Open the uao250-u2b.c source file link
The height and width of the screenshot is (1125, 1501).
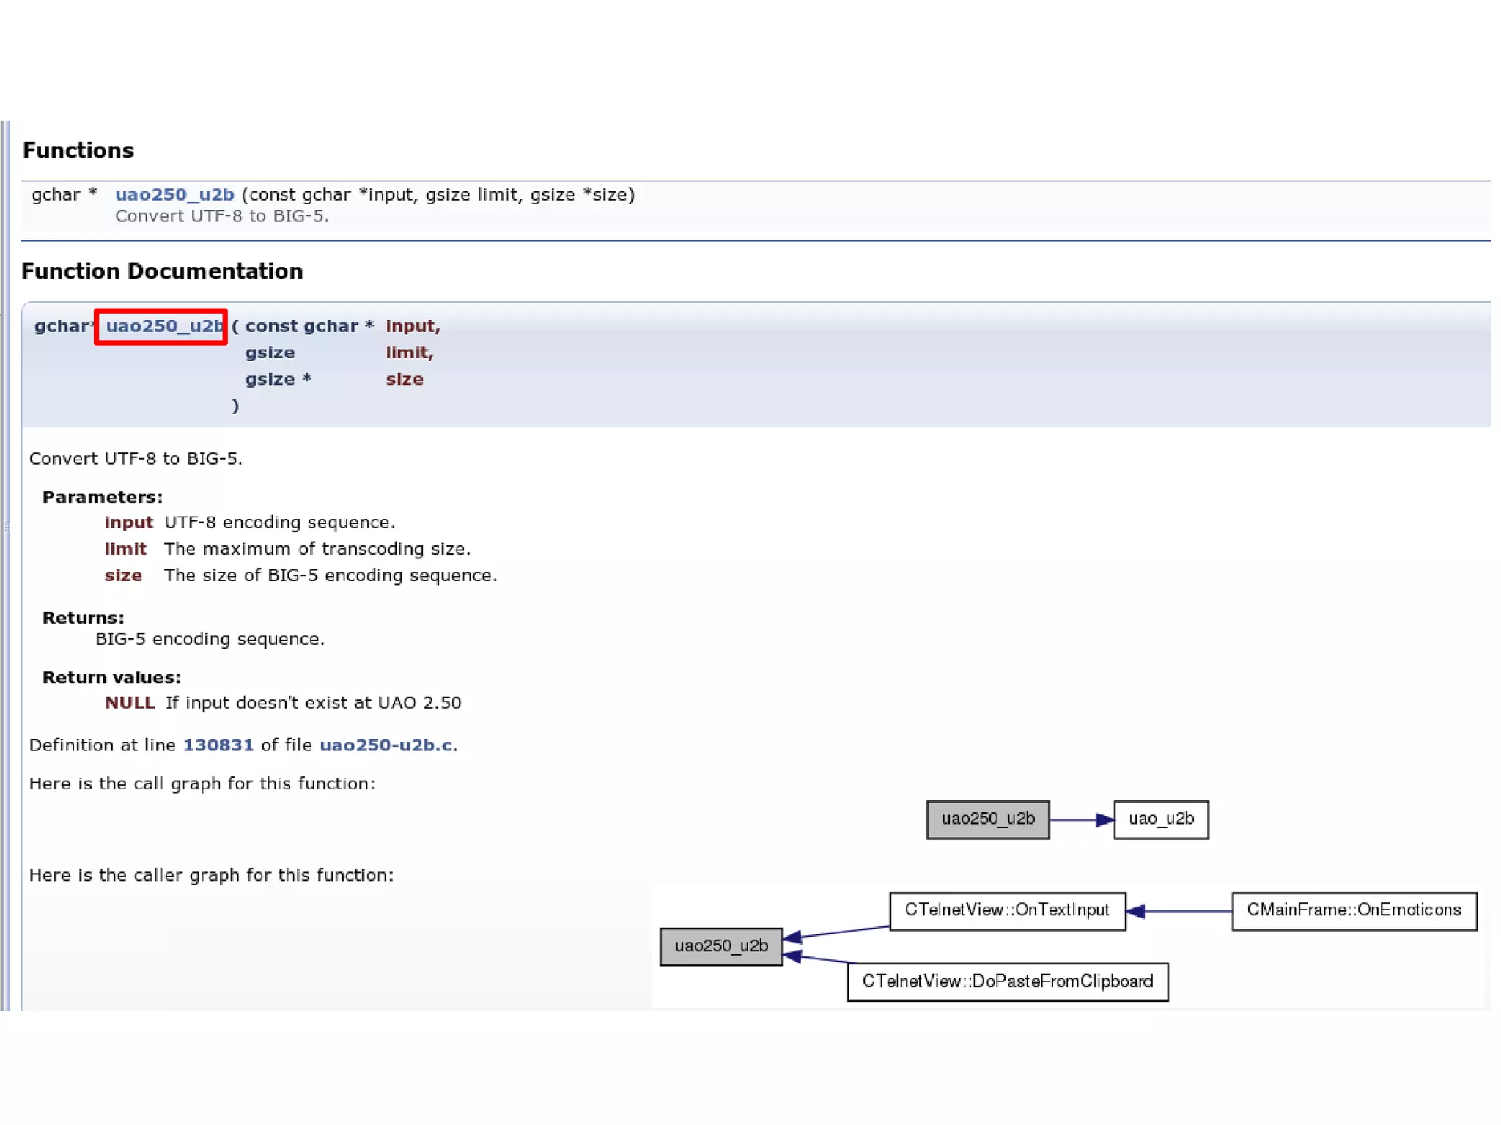386,745
